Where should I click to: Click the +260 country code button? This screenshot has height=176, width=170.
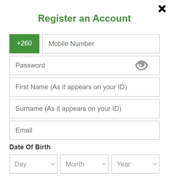[x=24, y=44]
